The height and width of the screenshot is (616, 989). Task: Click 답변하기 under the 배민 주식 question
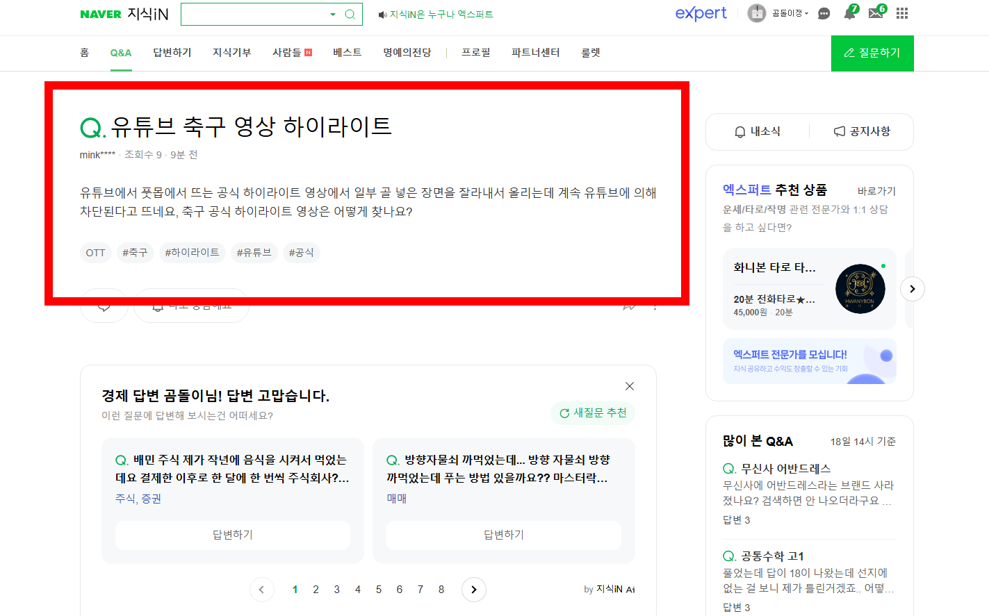tap(233, 535)
